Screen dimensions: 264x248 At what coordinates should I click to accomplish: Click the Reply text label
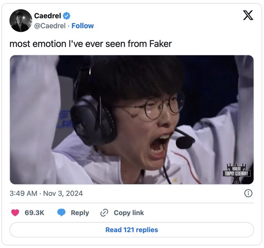(80, 213)
